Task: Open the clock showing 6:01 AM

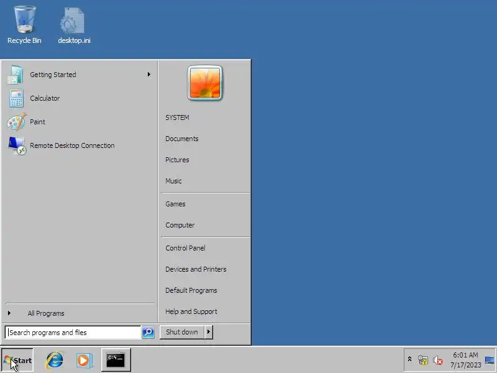Action: tap(465, 360)
